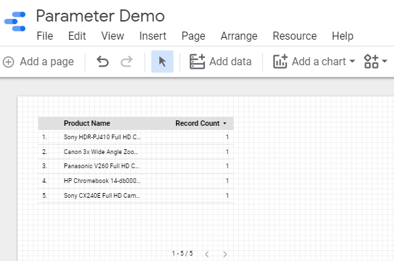This screenshot has width=394, height=261.
Task: Open the Resource menu
Action: [294, 36]
